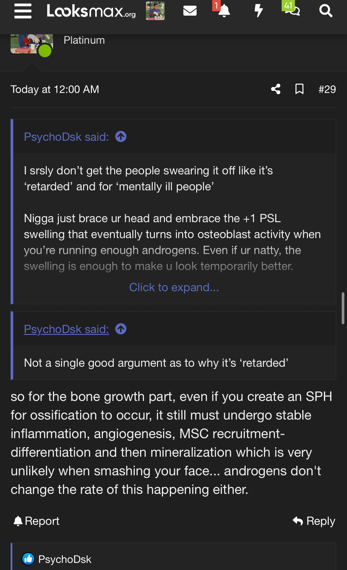Reply to this post

314,521
